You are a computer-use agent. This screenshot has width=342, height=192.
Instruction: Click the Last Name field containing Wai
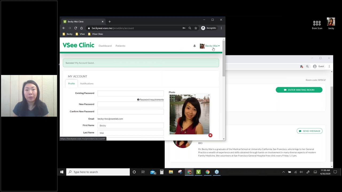(x=131, y=133)
